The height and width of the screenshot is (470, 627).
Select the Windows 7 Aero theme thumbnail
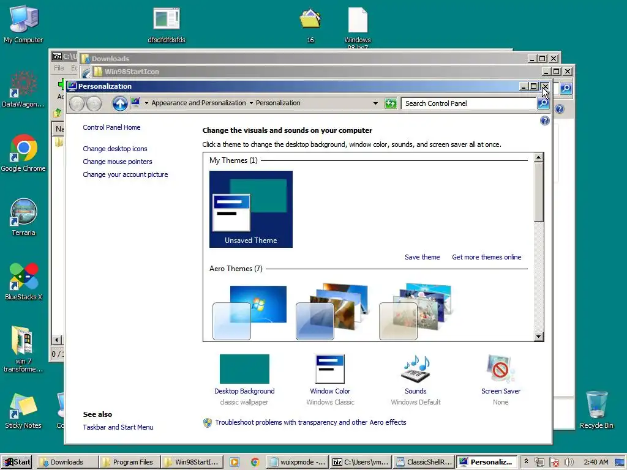point(250,312)
